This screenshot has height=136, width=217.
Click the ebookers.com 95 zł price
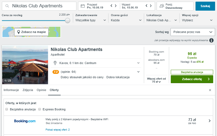pos(156,61)
